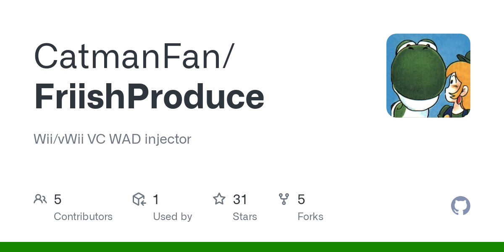
Task: Select the Wii/vWii VC WAD injector description
Action: [113, 139]
